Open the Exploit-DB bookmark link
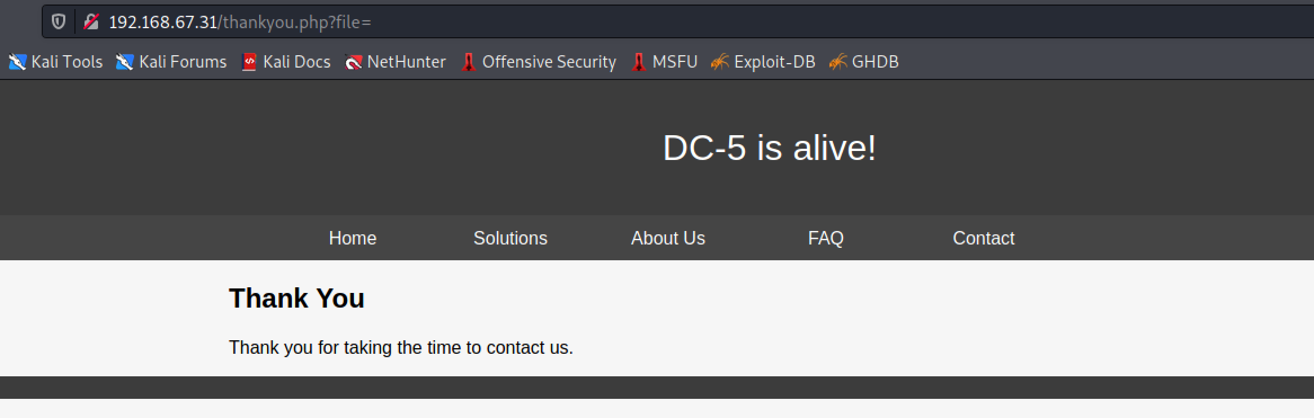Viewport: 1314px width, 418px height. (774, 62)
